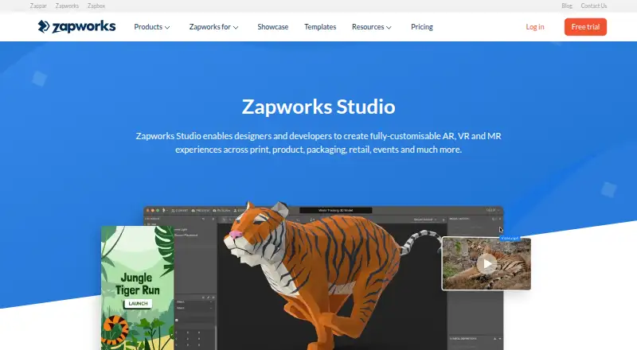Expand the Zapworks for menu
The height and width of the screenshot is (350, 637).
coord(213,27)
